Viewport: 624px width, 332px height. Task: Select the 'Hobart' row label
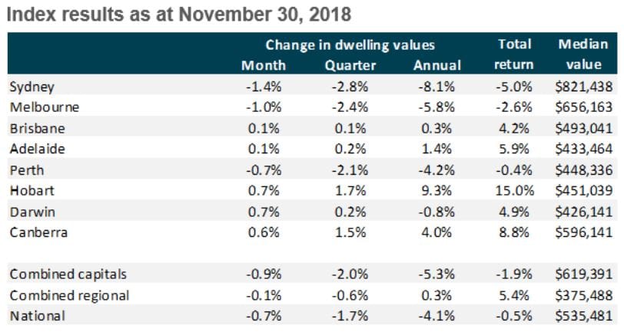point(28,189)
